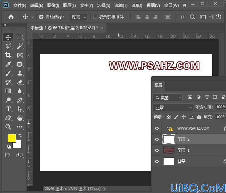Align right edges in options bar
226x193 pixels.
point(156,17)
